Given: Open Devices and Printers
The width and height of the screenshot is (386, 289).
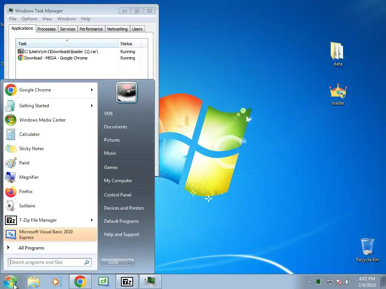Looking at the screenshot, I should coord(124,208).
